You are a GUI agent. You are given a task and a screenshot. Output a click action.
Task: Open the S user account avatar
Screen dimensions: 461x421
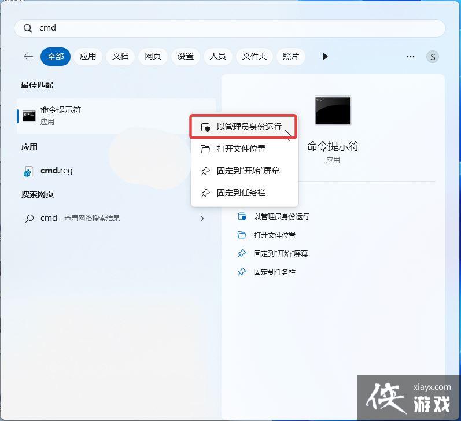pos(433,57)
